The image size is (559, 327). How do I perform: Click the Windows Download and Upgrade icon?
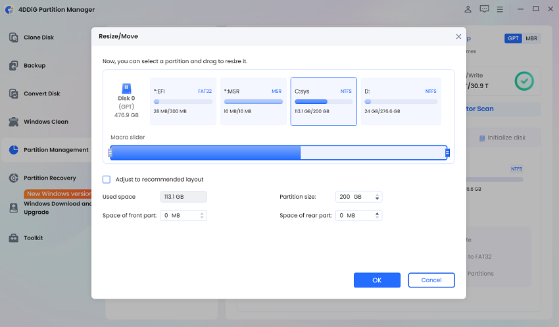[x=14, y=208]
